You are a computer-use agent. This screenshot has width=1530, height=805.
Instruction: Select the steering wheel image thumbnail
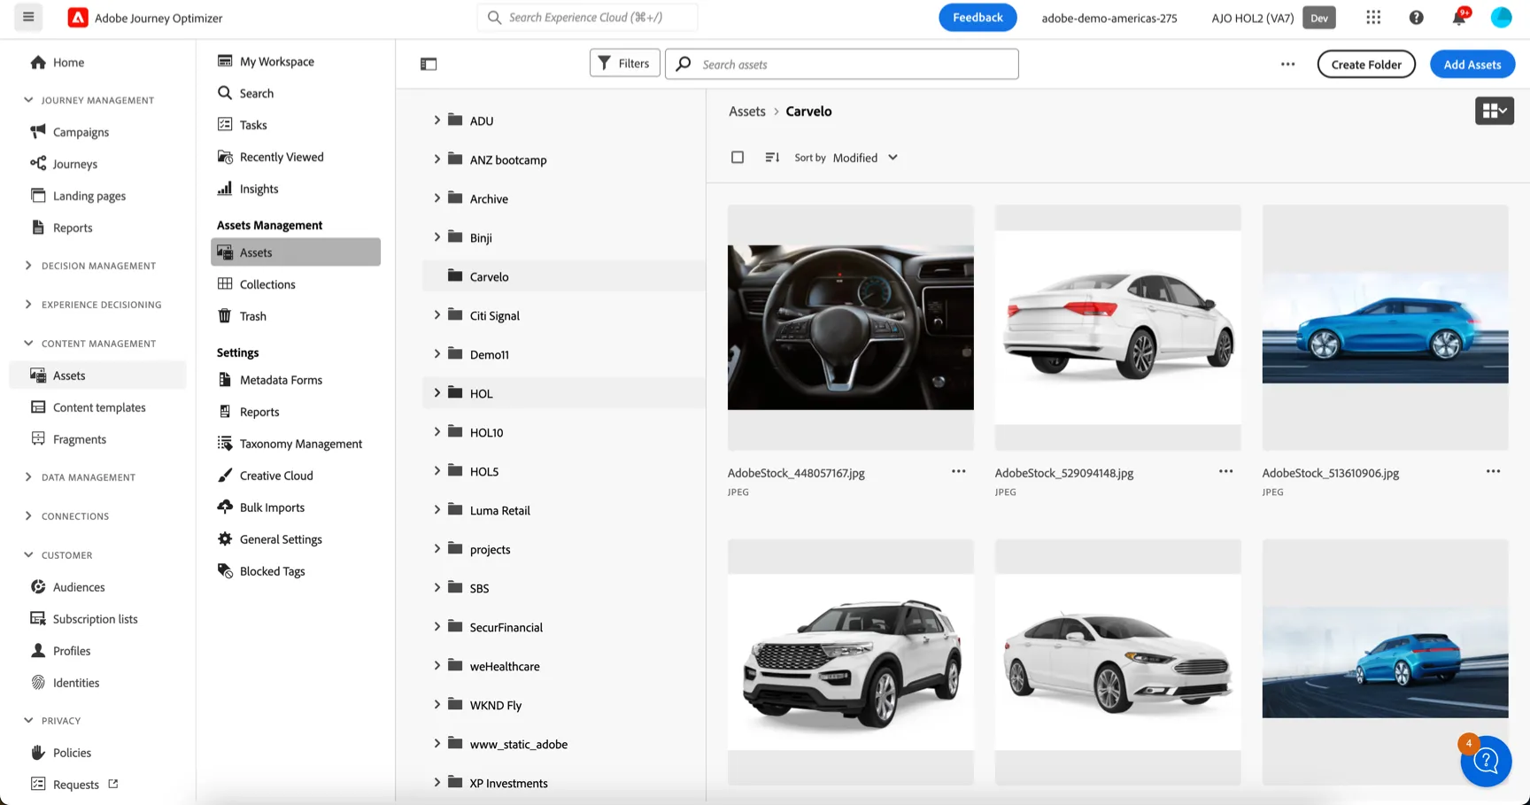[850, 328]
